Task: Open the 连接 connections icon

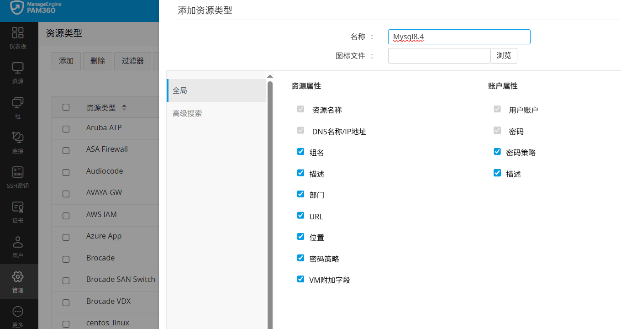Action: [x=18, y=138]
